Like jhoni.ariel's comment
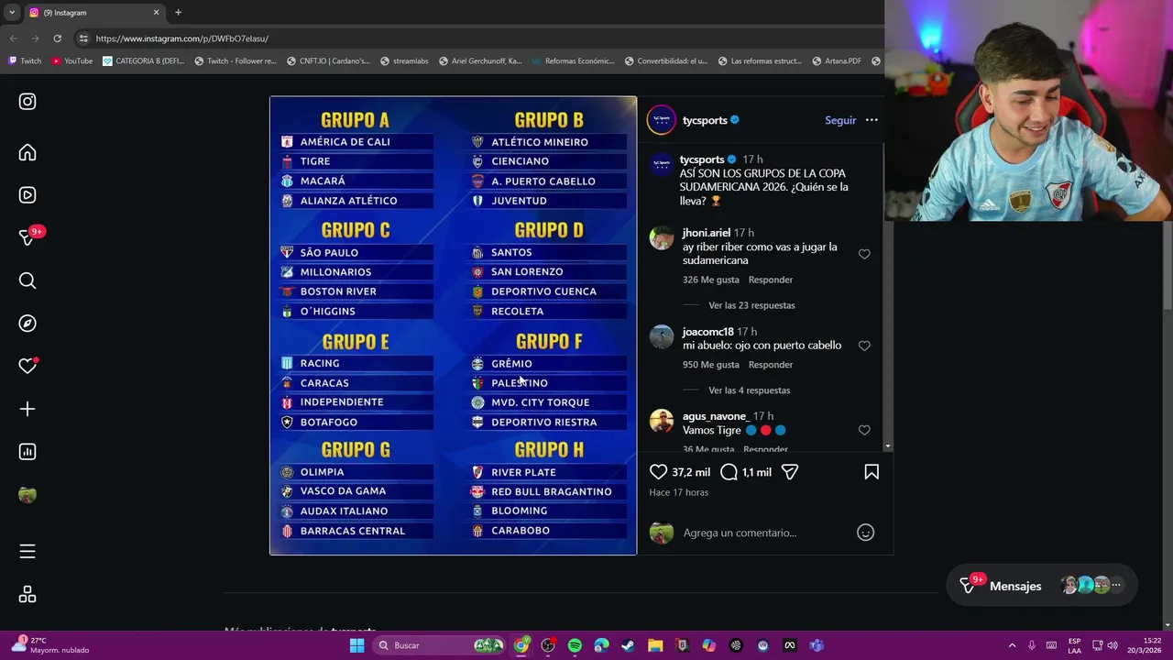Image resolution: width=1173 pixels, height=660 pixels. tap(864, 254)
